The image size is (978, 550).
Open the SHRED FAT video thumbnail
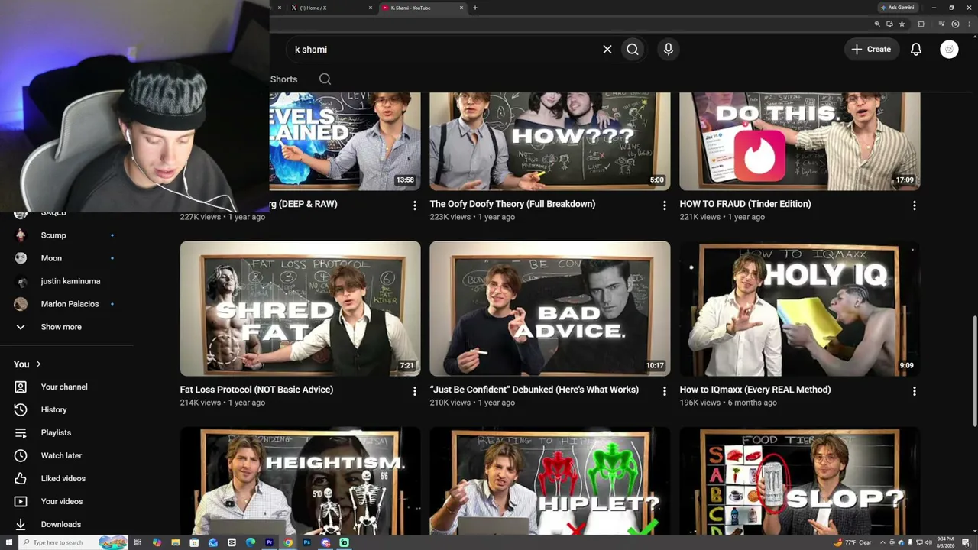[300, 309]
